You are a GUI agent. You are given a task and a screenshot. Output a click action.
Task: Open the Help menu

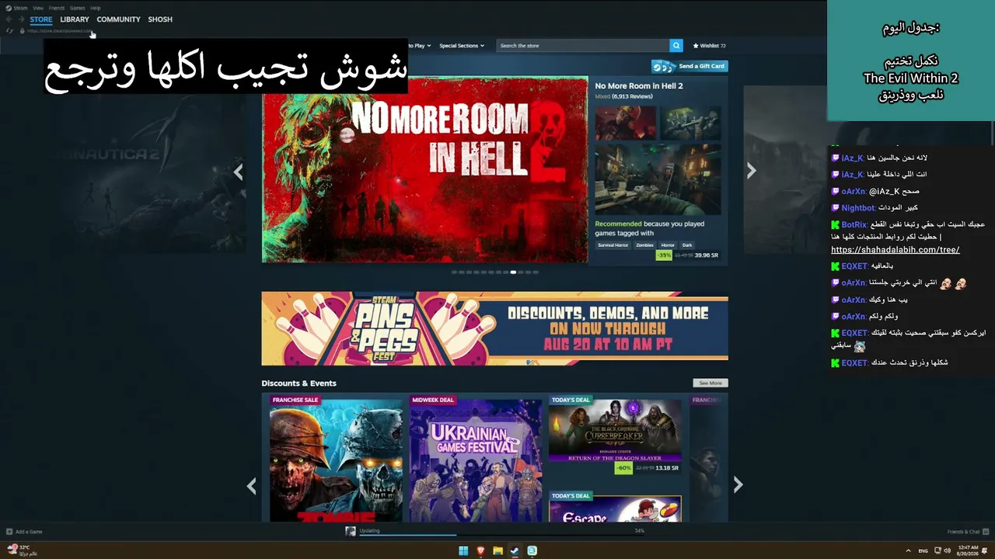tap(96, 8)
